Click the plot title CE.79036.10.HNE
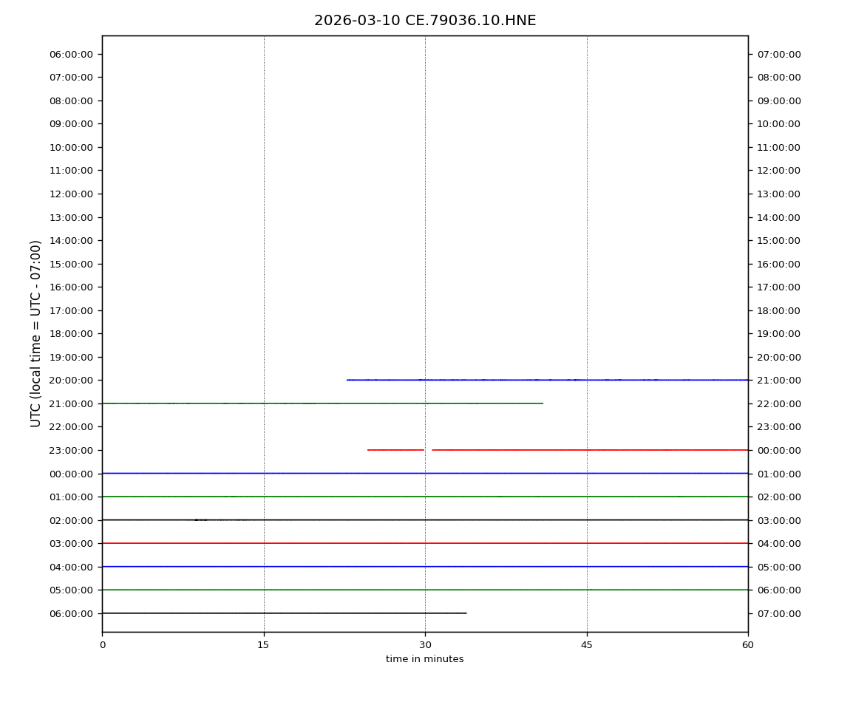 [x=425, y=21]
